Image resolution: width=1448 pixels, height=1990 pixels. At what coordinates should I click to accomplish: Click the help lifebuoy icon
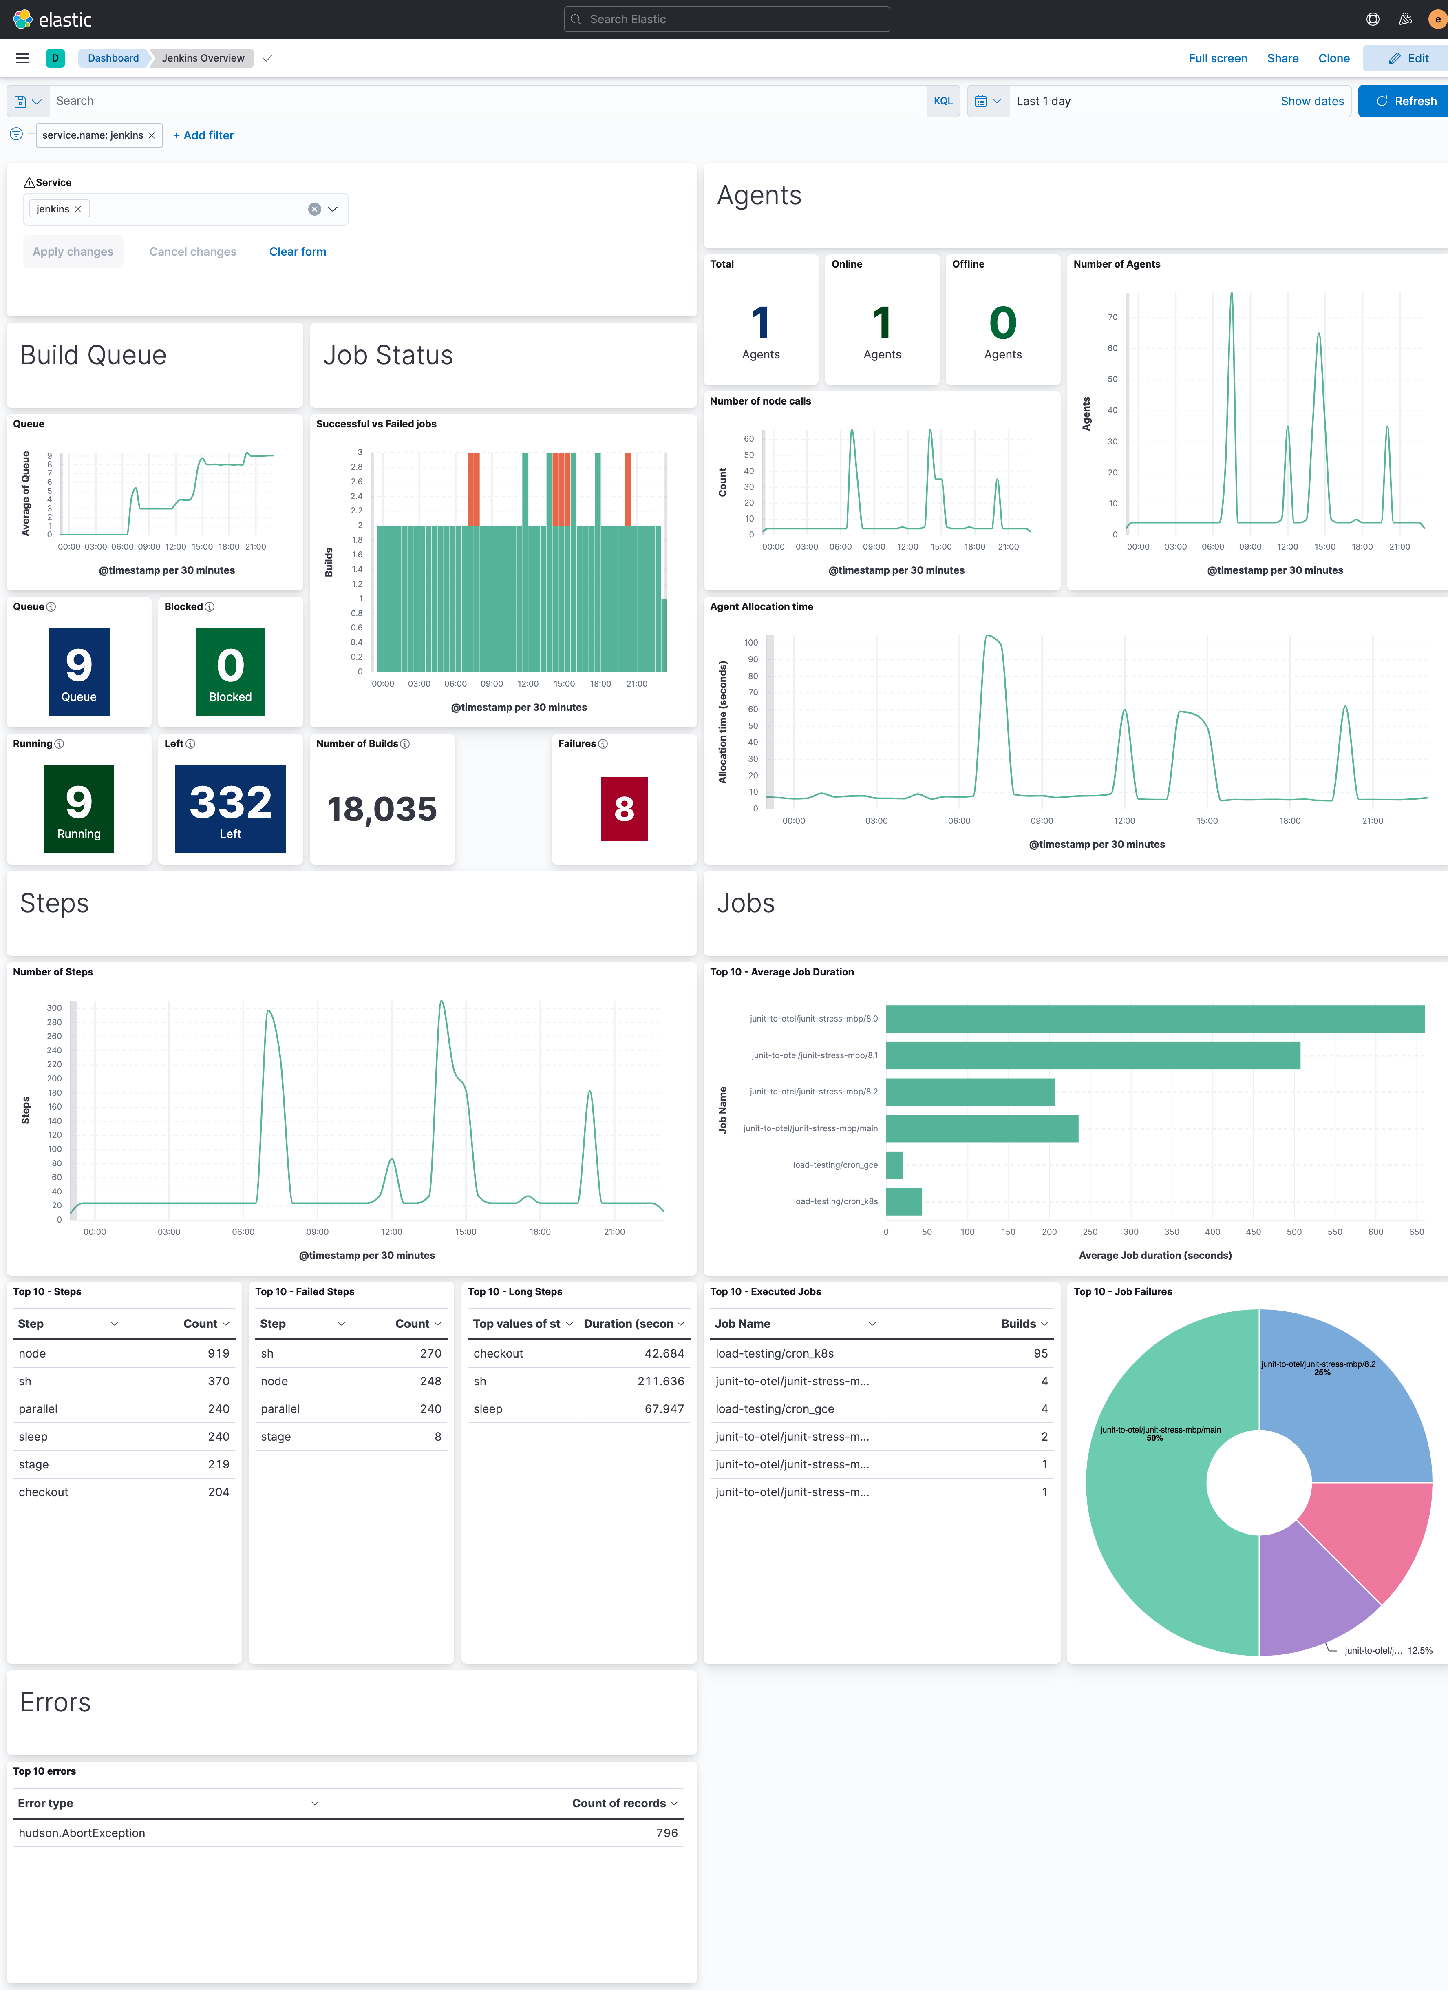tap(1373, 19)
